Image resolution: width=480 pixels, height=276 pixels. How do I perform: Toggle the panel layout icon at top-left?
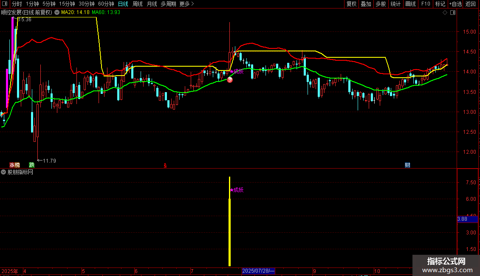pyautogui.click(x=5, y=4)
